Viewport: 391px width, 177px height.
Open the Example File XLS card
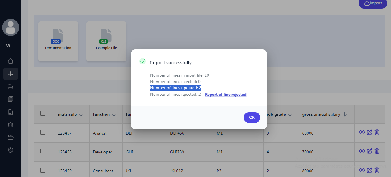tap(106, 41)
